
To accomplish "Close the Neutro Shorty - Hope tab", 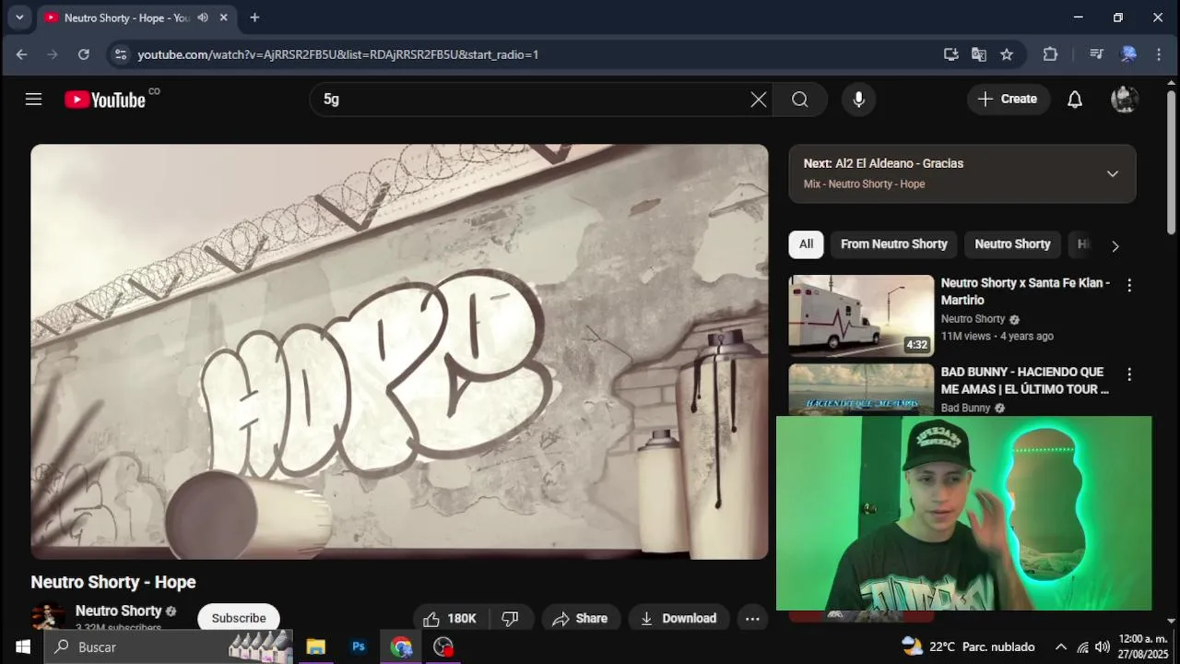I will click(223, 18).
